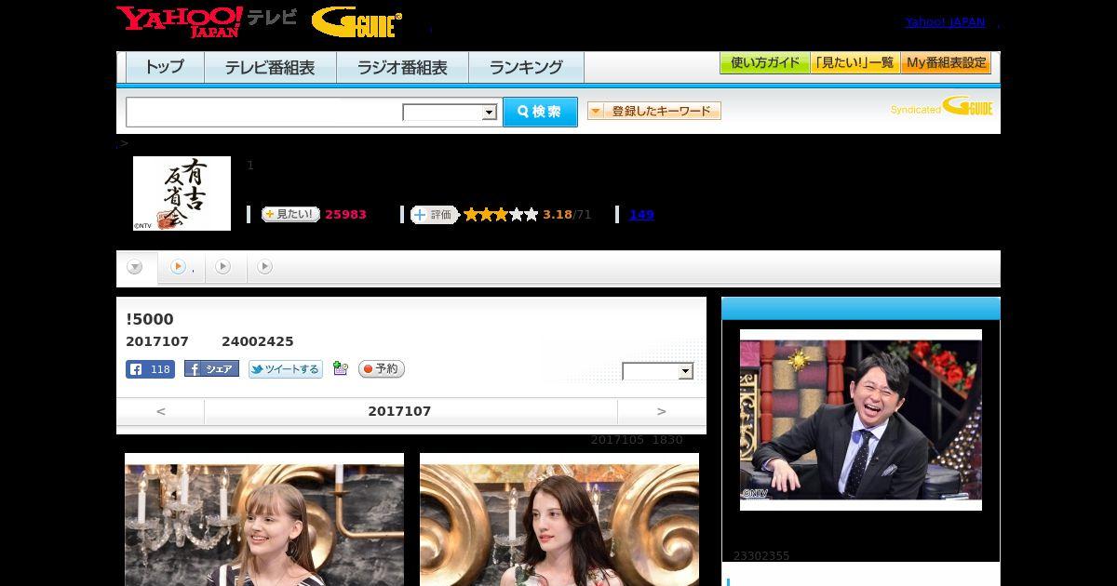Screen dimensions: 1117x586
Task: Open the 有吉反省会 program logo thumbnail
Action: 182,193
